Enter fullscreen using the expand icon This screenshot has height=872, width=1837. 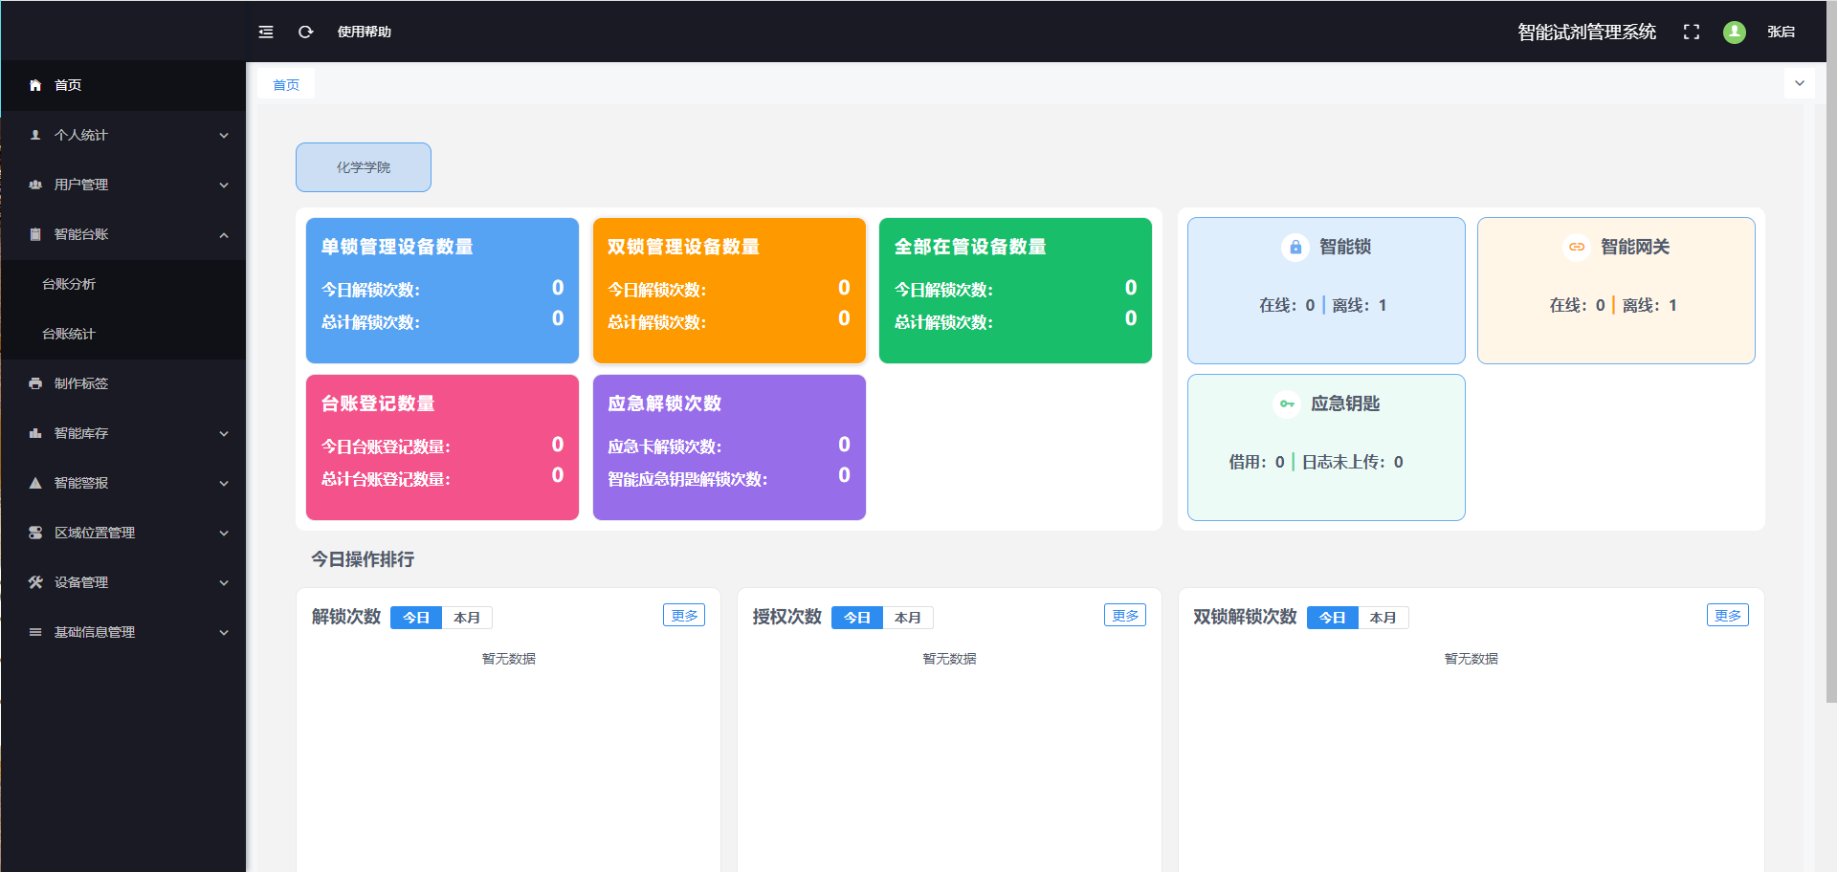[x=1691, y=32]
